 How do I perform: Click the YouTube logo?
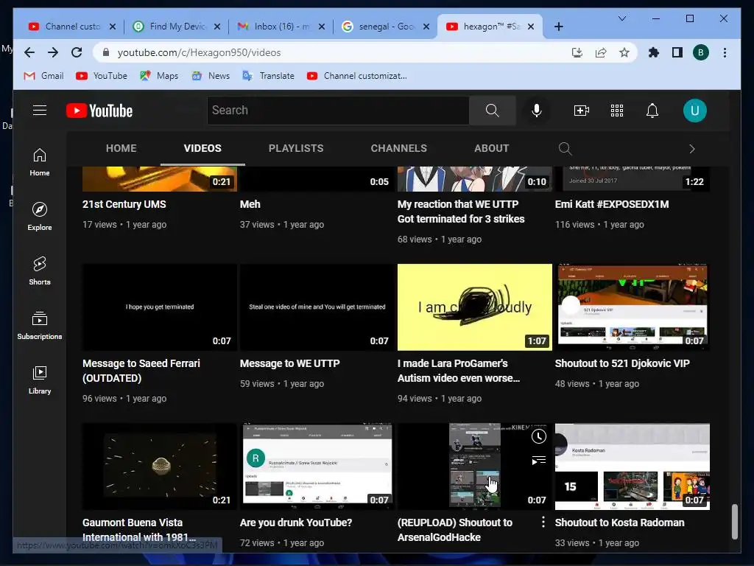tap(99, 111)
